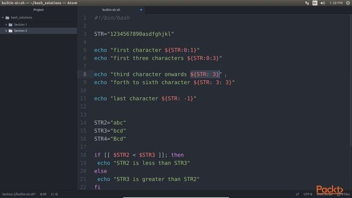The width and height of the screenshot is (352, 198).
Task: Click the 'fi' keyword on line 22
Action: (97, 187)
